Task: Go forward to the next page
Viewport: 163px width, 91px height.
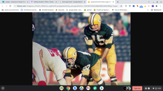Action: (6, 6)
